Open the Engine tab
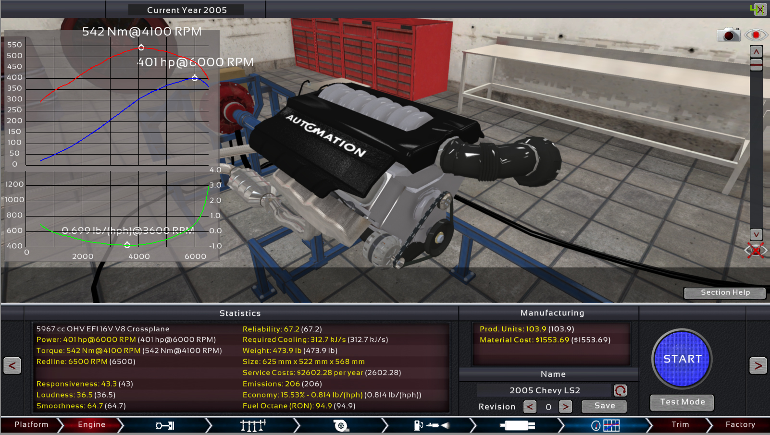This screenshot has height=435, width=770. pyautogui.click(x=91, y=425)
